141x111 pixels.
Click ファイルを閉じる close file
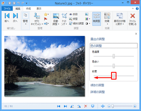133,19
